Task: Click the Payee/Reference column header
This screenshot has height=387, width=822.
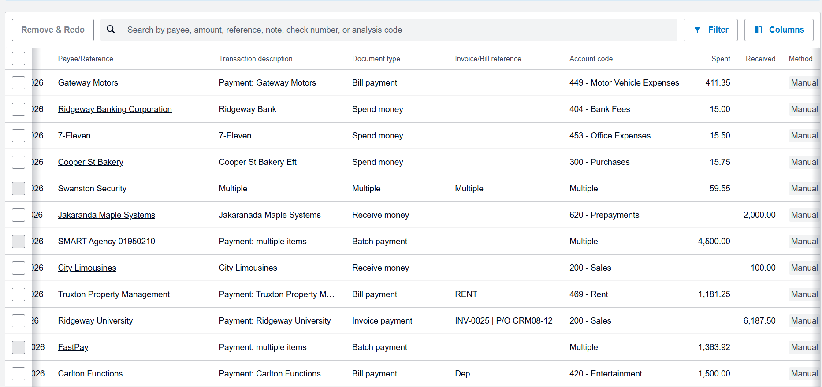Action: (86, 59)
